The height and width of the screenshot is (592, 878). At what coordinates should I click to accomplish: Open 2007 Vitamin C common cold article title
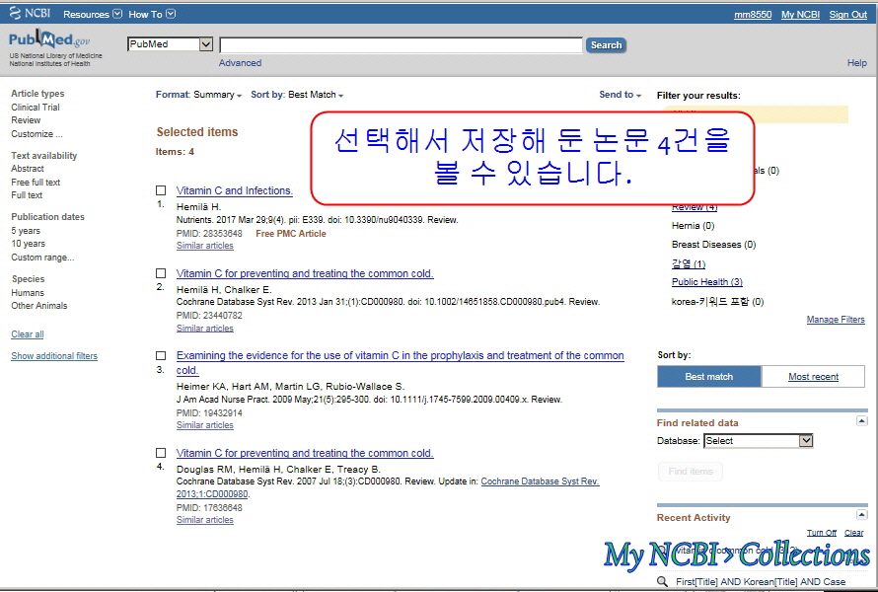[x=305, y=453]
